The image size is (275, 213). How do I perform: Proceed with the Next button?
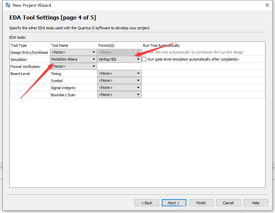coord(174,203)
